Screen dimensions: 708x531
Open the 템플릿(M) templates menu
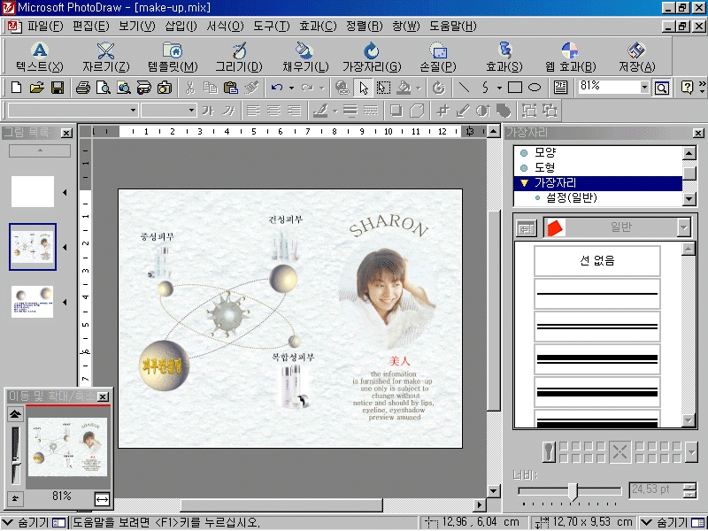[173, 58]
